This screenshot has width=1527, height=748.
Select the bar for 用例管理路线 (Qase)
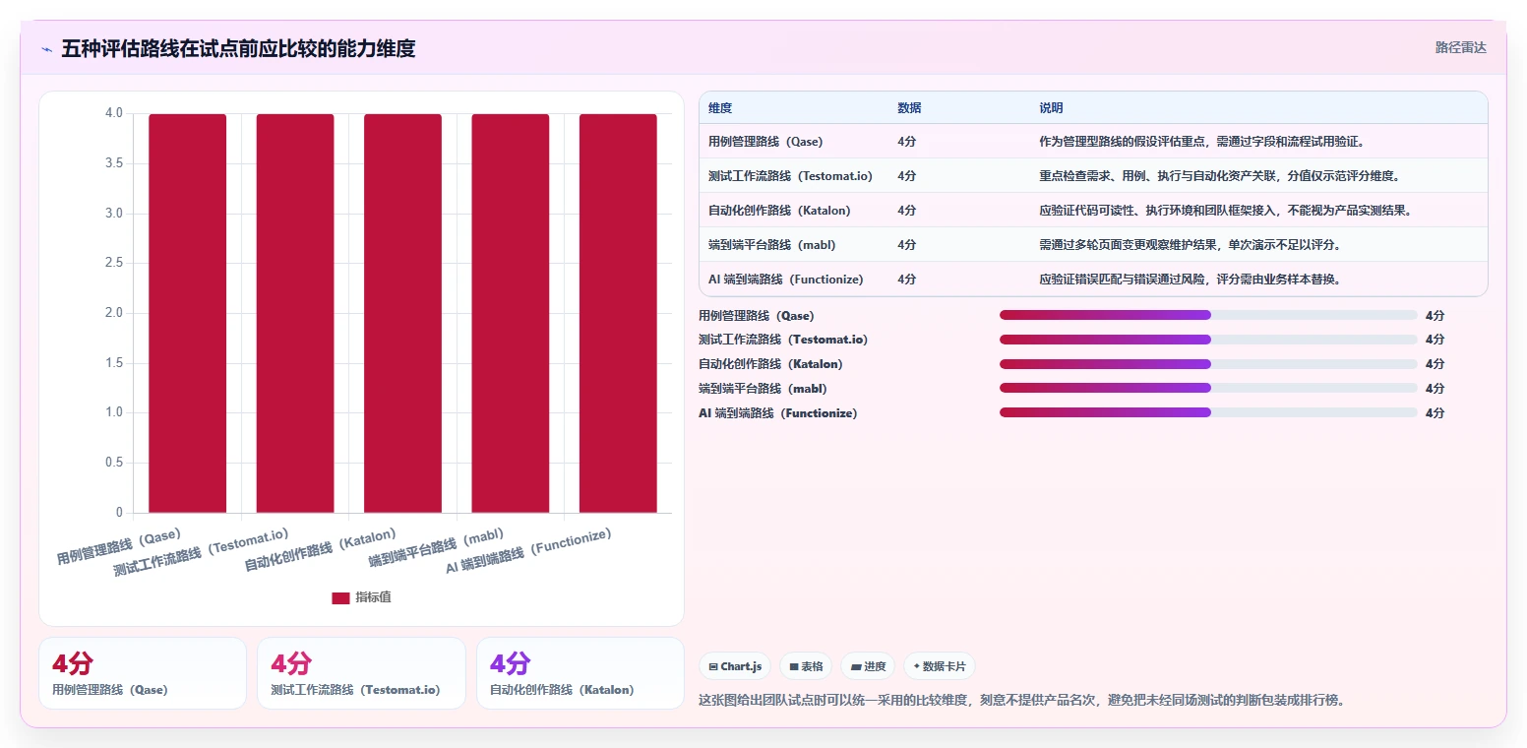(x=187, y=313)
